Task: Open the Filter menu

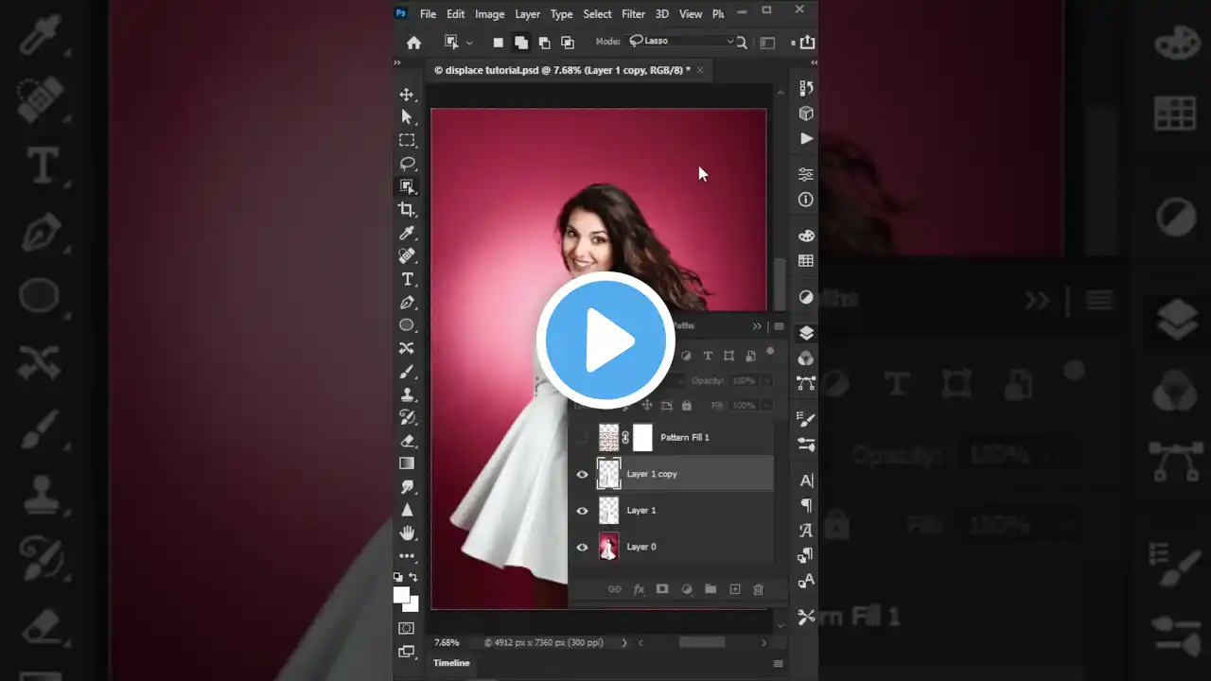Action: pos(633,13)
